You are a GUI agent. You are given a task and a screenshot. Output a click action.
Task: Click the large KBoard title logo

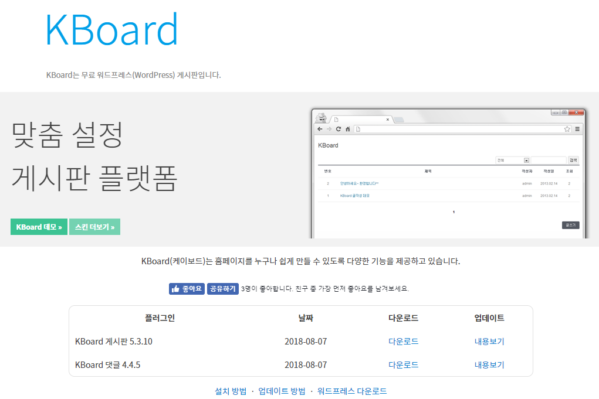click(x=111, y=29)
